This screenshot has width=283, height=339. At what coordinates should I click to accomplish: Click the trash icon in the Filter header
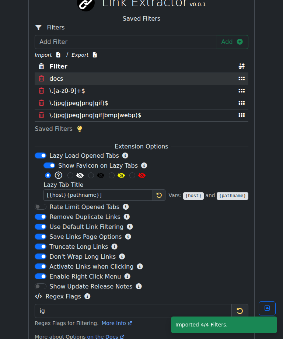[41, 66]
